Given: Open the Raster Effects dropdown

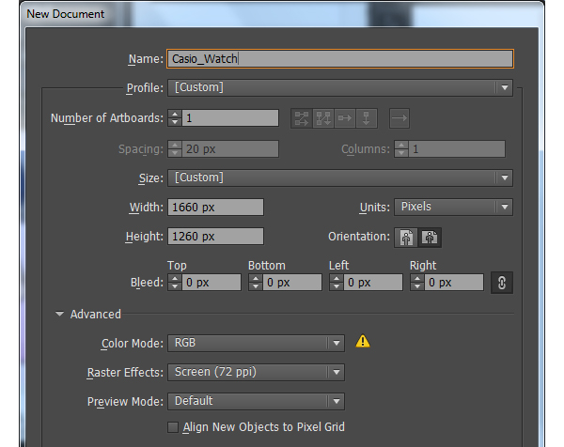Looking at the screenshot, I should point(256,372).
